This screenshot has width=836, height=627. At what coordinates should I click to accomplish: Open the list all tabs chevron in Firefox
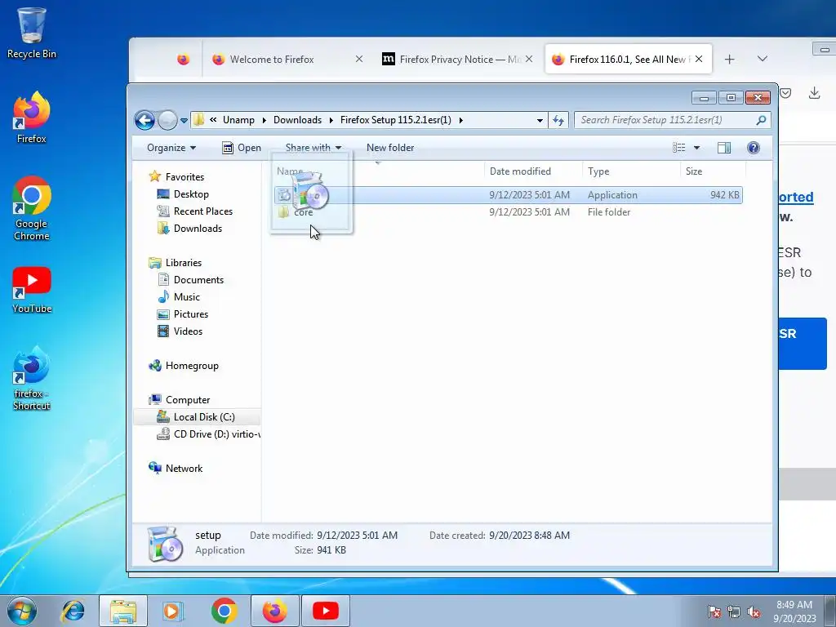tap(763, 59)
